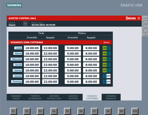
Task: Select the Tiempos Alumbrado tab
Action: pos(35,97)
